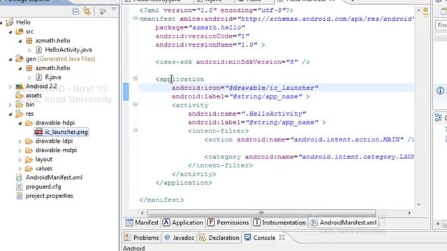Open Package Explorer view menu arrow
This screenshot has height=251, width=447.
pyautogui.click(x=114, y=10)
